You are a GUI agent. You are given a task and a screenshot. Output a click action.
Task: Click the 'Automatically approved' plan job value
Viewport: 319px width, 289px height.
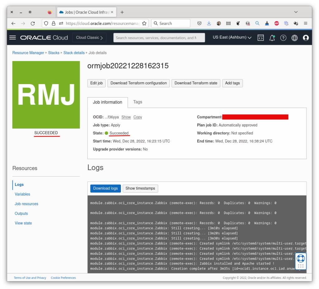tap(238, 125)
